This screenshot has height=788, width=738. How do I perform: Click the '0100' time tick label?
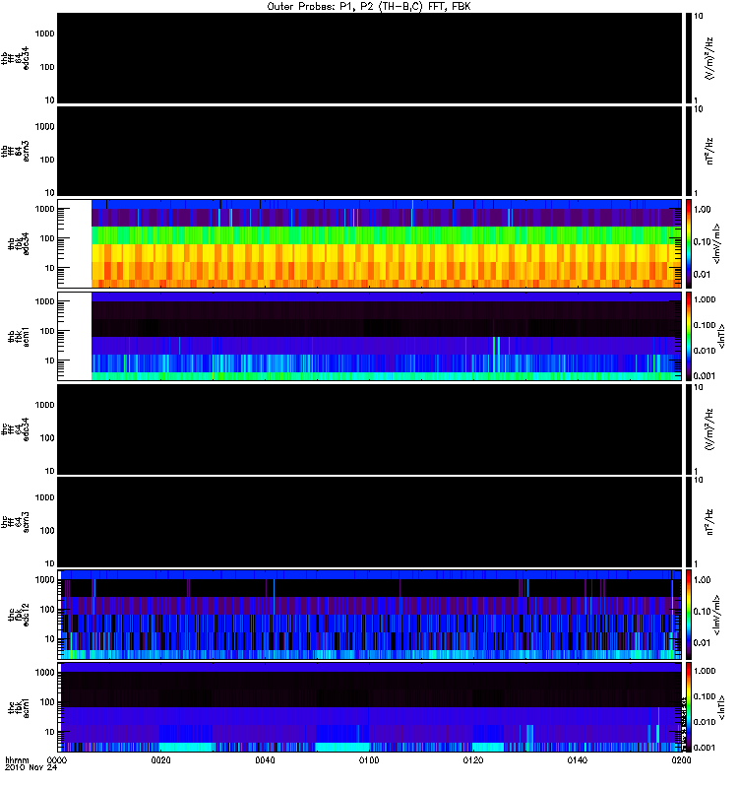click(369, 759)
